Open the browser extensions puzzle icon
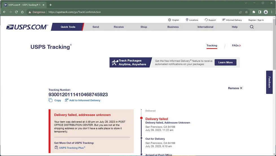 254,12
